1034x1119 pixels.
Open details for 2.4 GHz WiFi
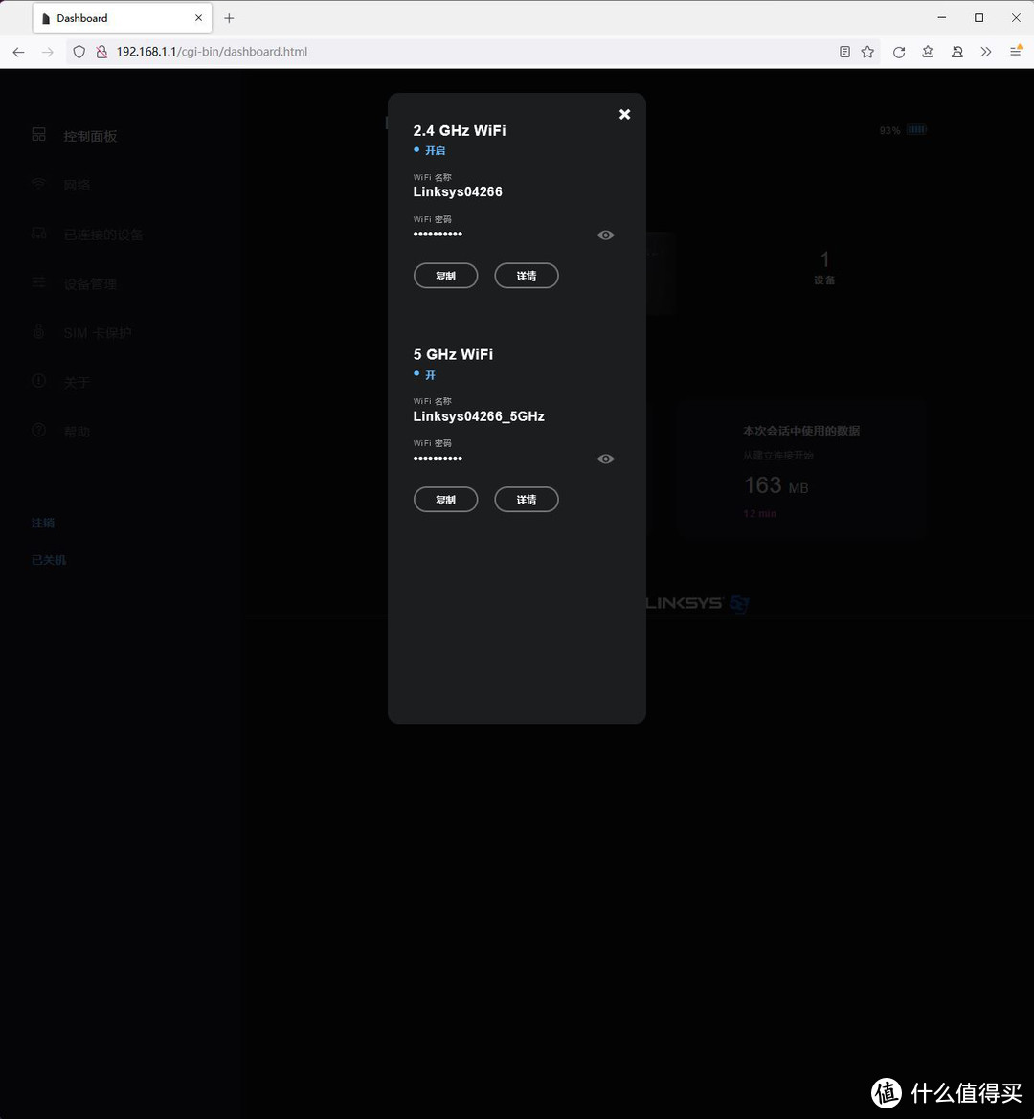pos(526,276)
